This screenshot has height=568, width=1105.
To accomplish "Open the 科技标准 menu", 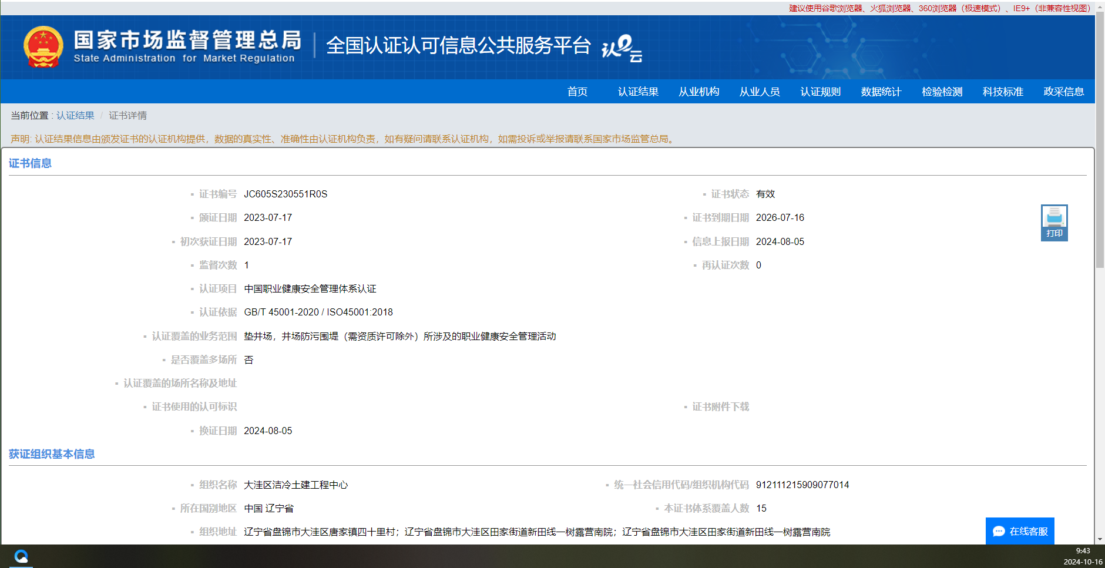I will click(x=1003, y=92).
